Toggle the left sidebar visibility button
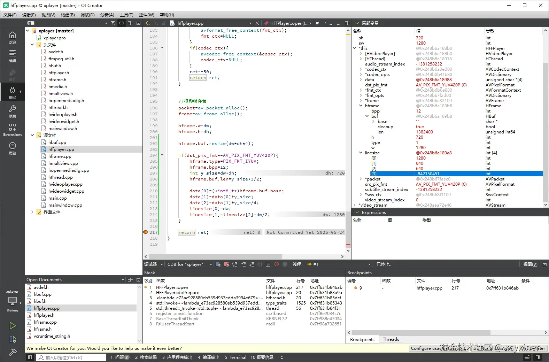This screenshot has width=549, height=362. click(x=30, y=357)
